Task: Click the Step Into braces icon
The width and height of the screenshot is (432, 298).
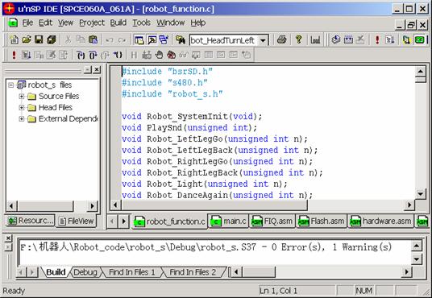Action: pyautogui.click(x=81, y=55)
